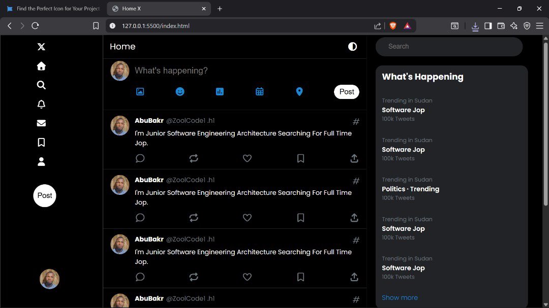Focus the Search input field
Image resolution: width=549 pixels, height=308 pixels.
coord(449,47)
